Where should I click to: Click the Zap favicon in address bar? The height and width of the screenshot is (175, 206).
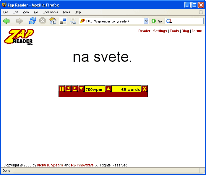point(82,21)
